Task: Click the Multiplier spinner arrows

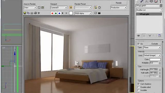Action: point(160,63)
